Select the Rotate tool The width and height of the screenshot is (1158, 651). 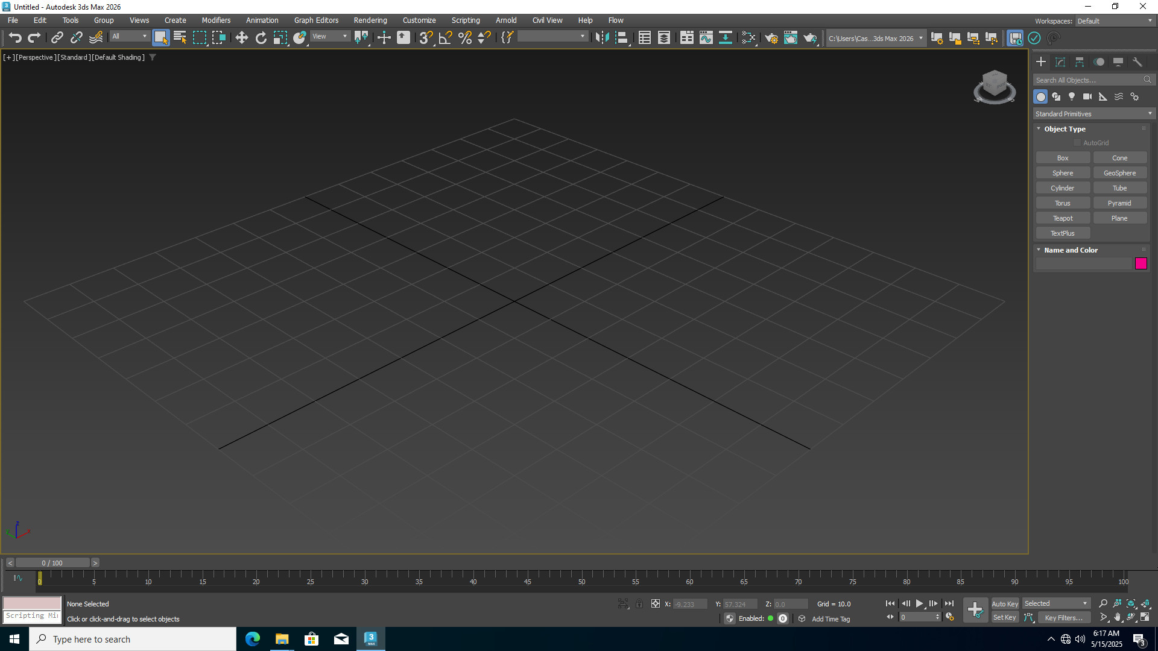(261, 38)
